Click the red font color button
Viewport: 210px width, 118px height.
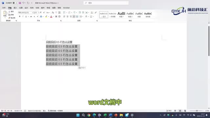(x=51, y=17)
